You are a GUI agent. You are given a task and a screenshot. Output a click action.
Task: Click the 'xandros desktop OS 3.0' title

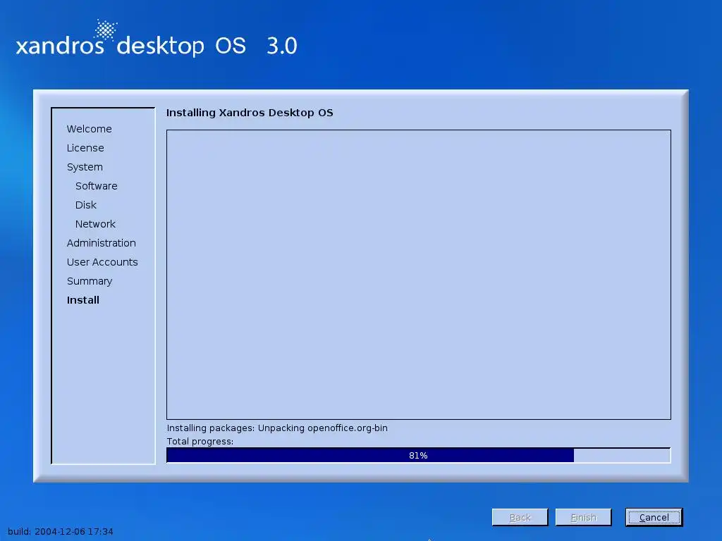pyautogui.click(x=157, y=45)
